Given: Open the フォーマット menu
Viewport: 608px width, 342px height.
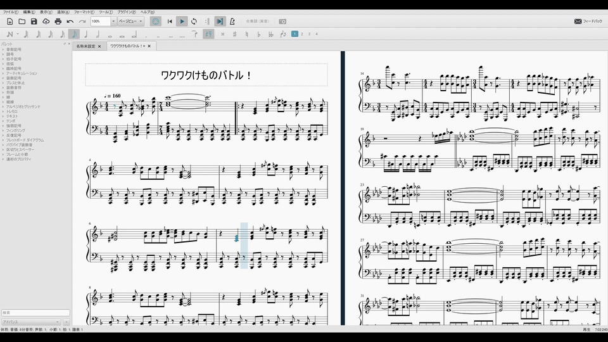Looking at the screenshot, I should [x=84, y=12].
